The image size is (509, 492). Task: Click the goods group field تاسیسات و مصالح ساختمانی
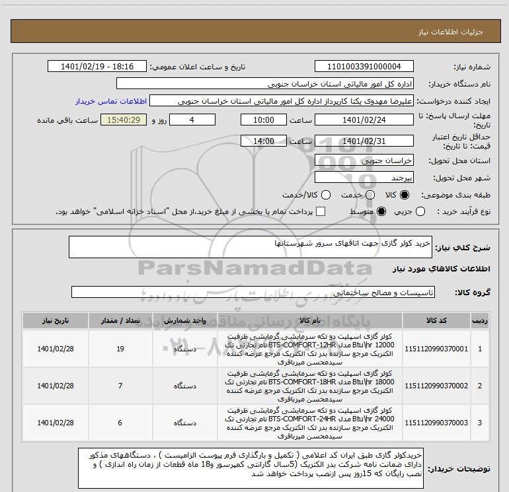coord(253,292)
